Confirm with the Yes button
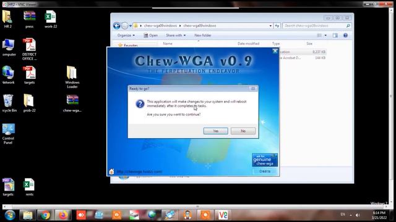 215,131
